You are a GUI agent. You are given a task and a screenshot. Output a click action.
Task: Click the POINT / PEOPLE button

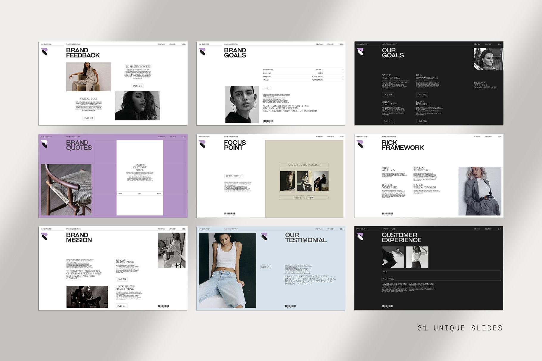[233, 176]
